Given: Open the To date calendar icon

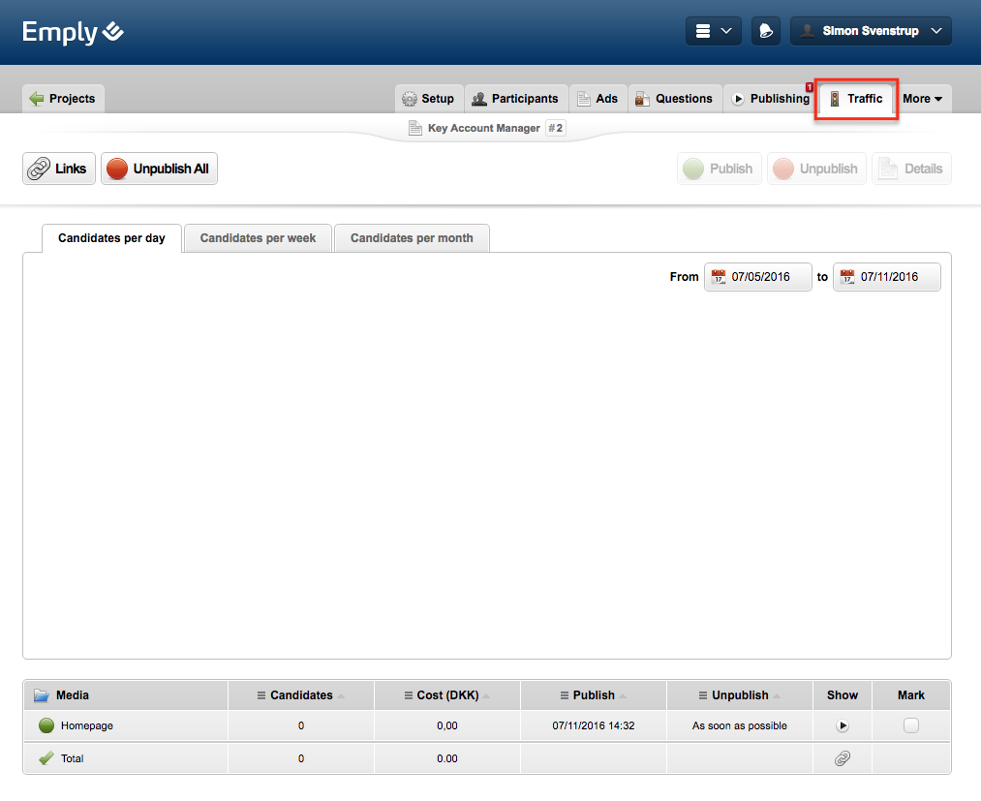Looking at the screenshot, I should 847,277.
